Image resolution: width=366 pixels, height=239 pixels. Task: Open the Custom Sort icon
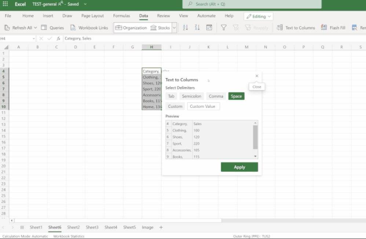[x=209, y=28]
